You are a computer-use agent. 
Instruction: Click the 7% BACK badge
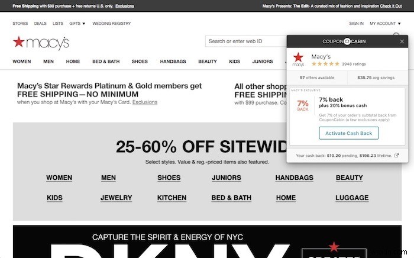click(303, 105)
